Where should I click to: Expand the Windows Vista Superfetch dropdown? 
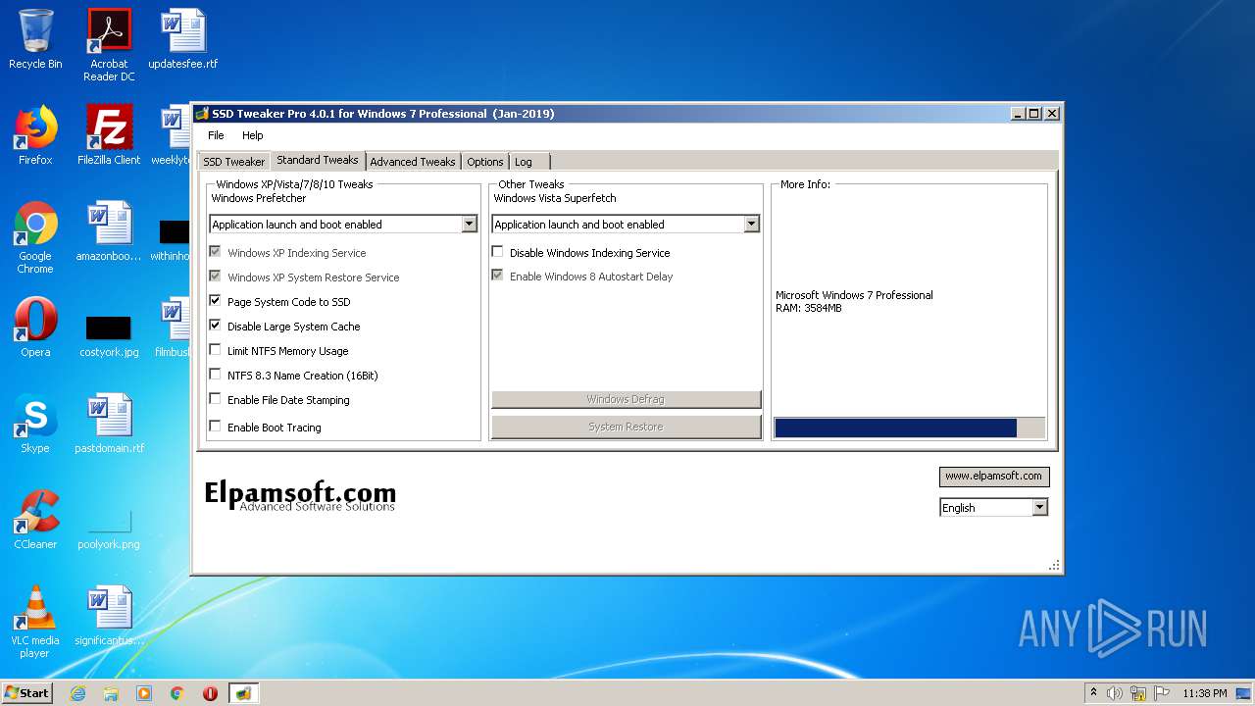751,225
